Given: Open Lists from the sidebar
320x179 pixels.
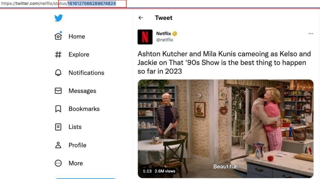Looking at the screenshot, I should (75, 127).
